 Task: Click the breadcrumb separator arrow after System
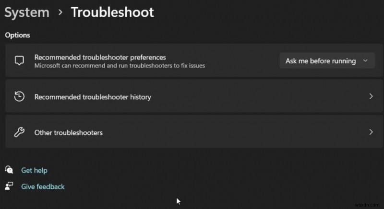coord(60,12)
